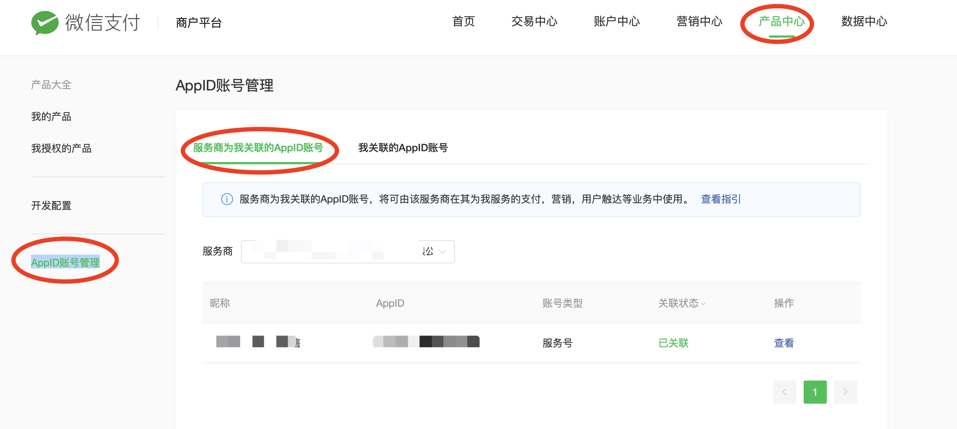Open 账户中心 in top navigation
The image size is (957, 429).
[x=616, y=22]
